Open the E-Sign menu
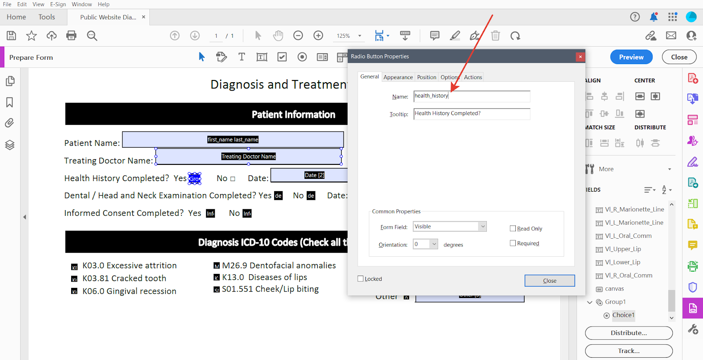 pos(58,4)
